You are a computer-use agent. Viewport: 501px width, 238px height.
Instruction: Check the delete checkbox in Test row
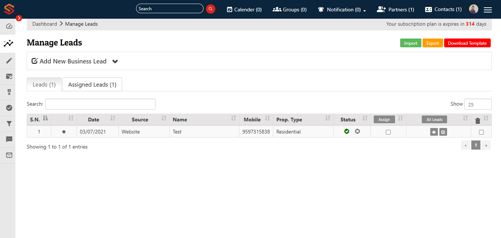pos(481,132)
